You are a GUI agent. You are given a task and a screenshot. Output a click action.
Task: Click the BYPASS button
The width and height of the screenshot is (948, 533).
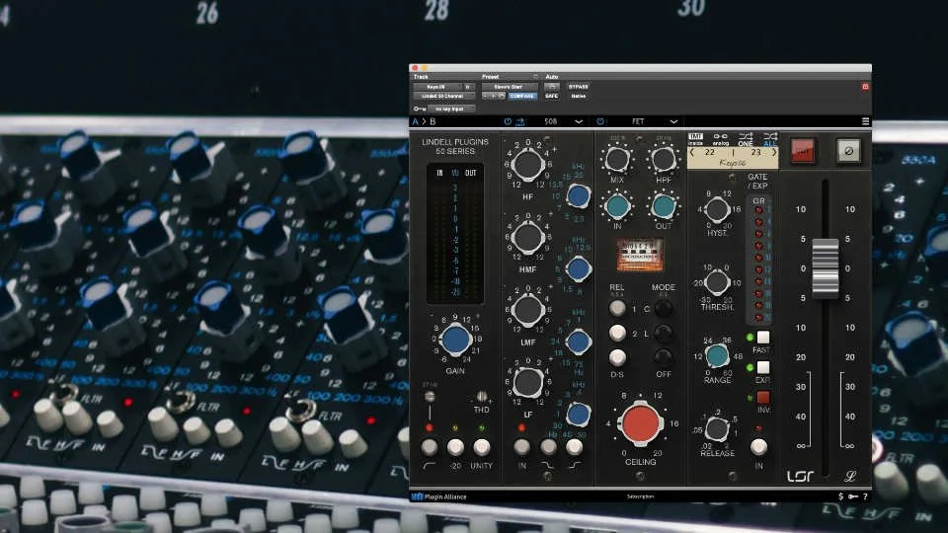(578, 87)
